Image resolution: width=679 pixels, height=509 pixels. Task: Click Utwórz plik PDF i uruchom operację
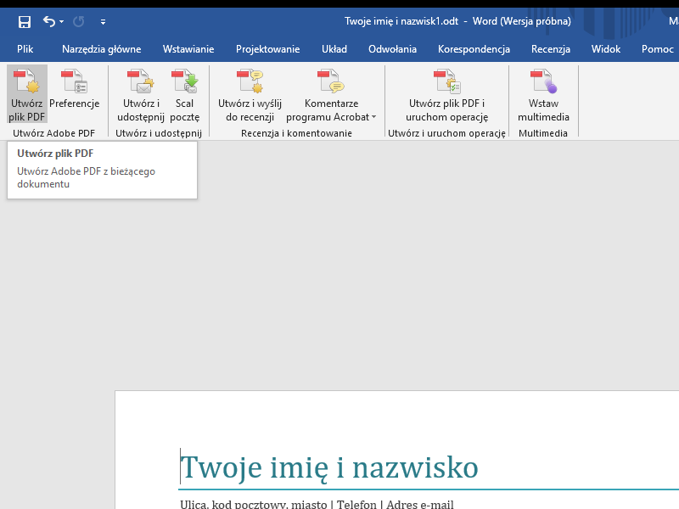(446, 95)
